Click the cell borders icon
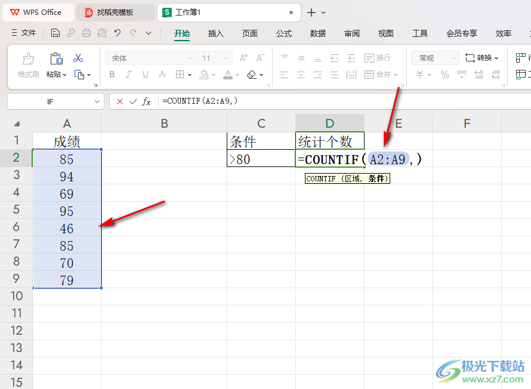Screen dimensions: 531x389 pyautogui.click(x=180, y=74)
